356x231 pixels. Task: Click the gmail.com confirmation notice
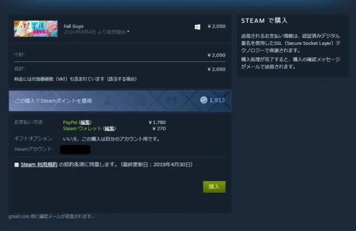(x=51, y=216)
